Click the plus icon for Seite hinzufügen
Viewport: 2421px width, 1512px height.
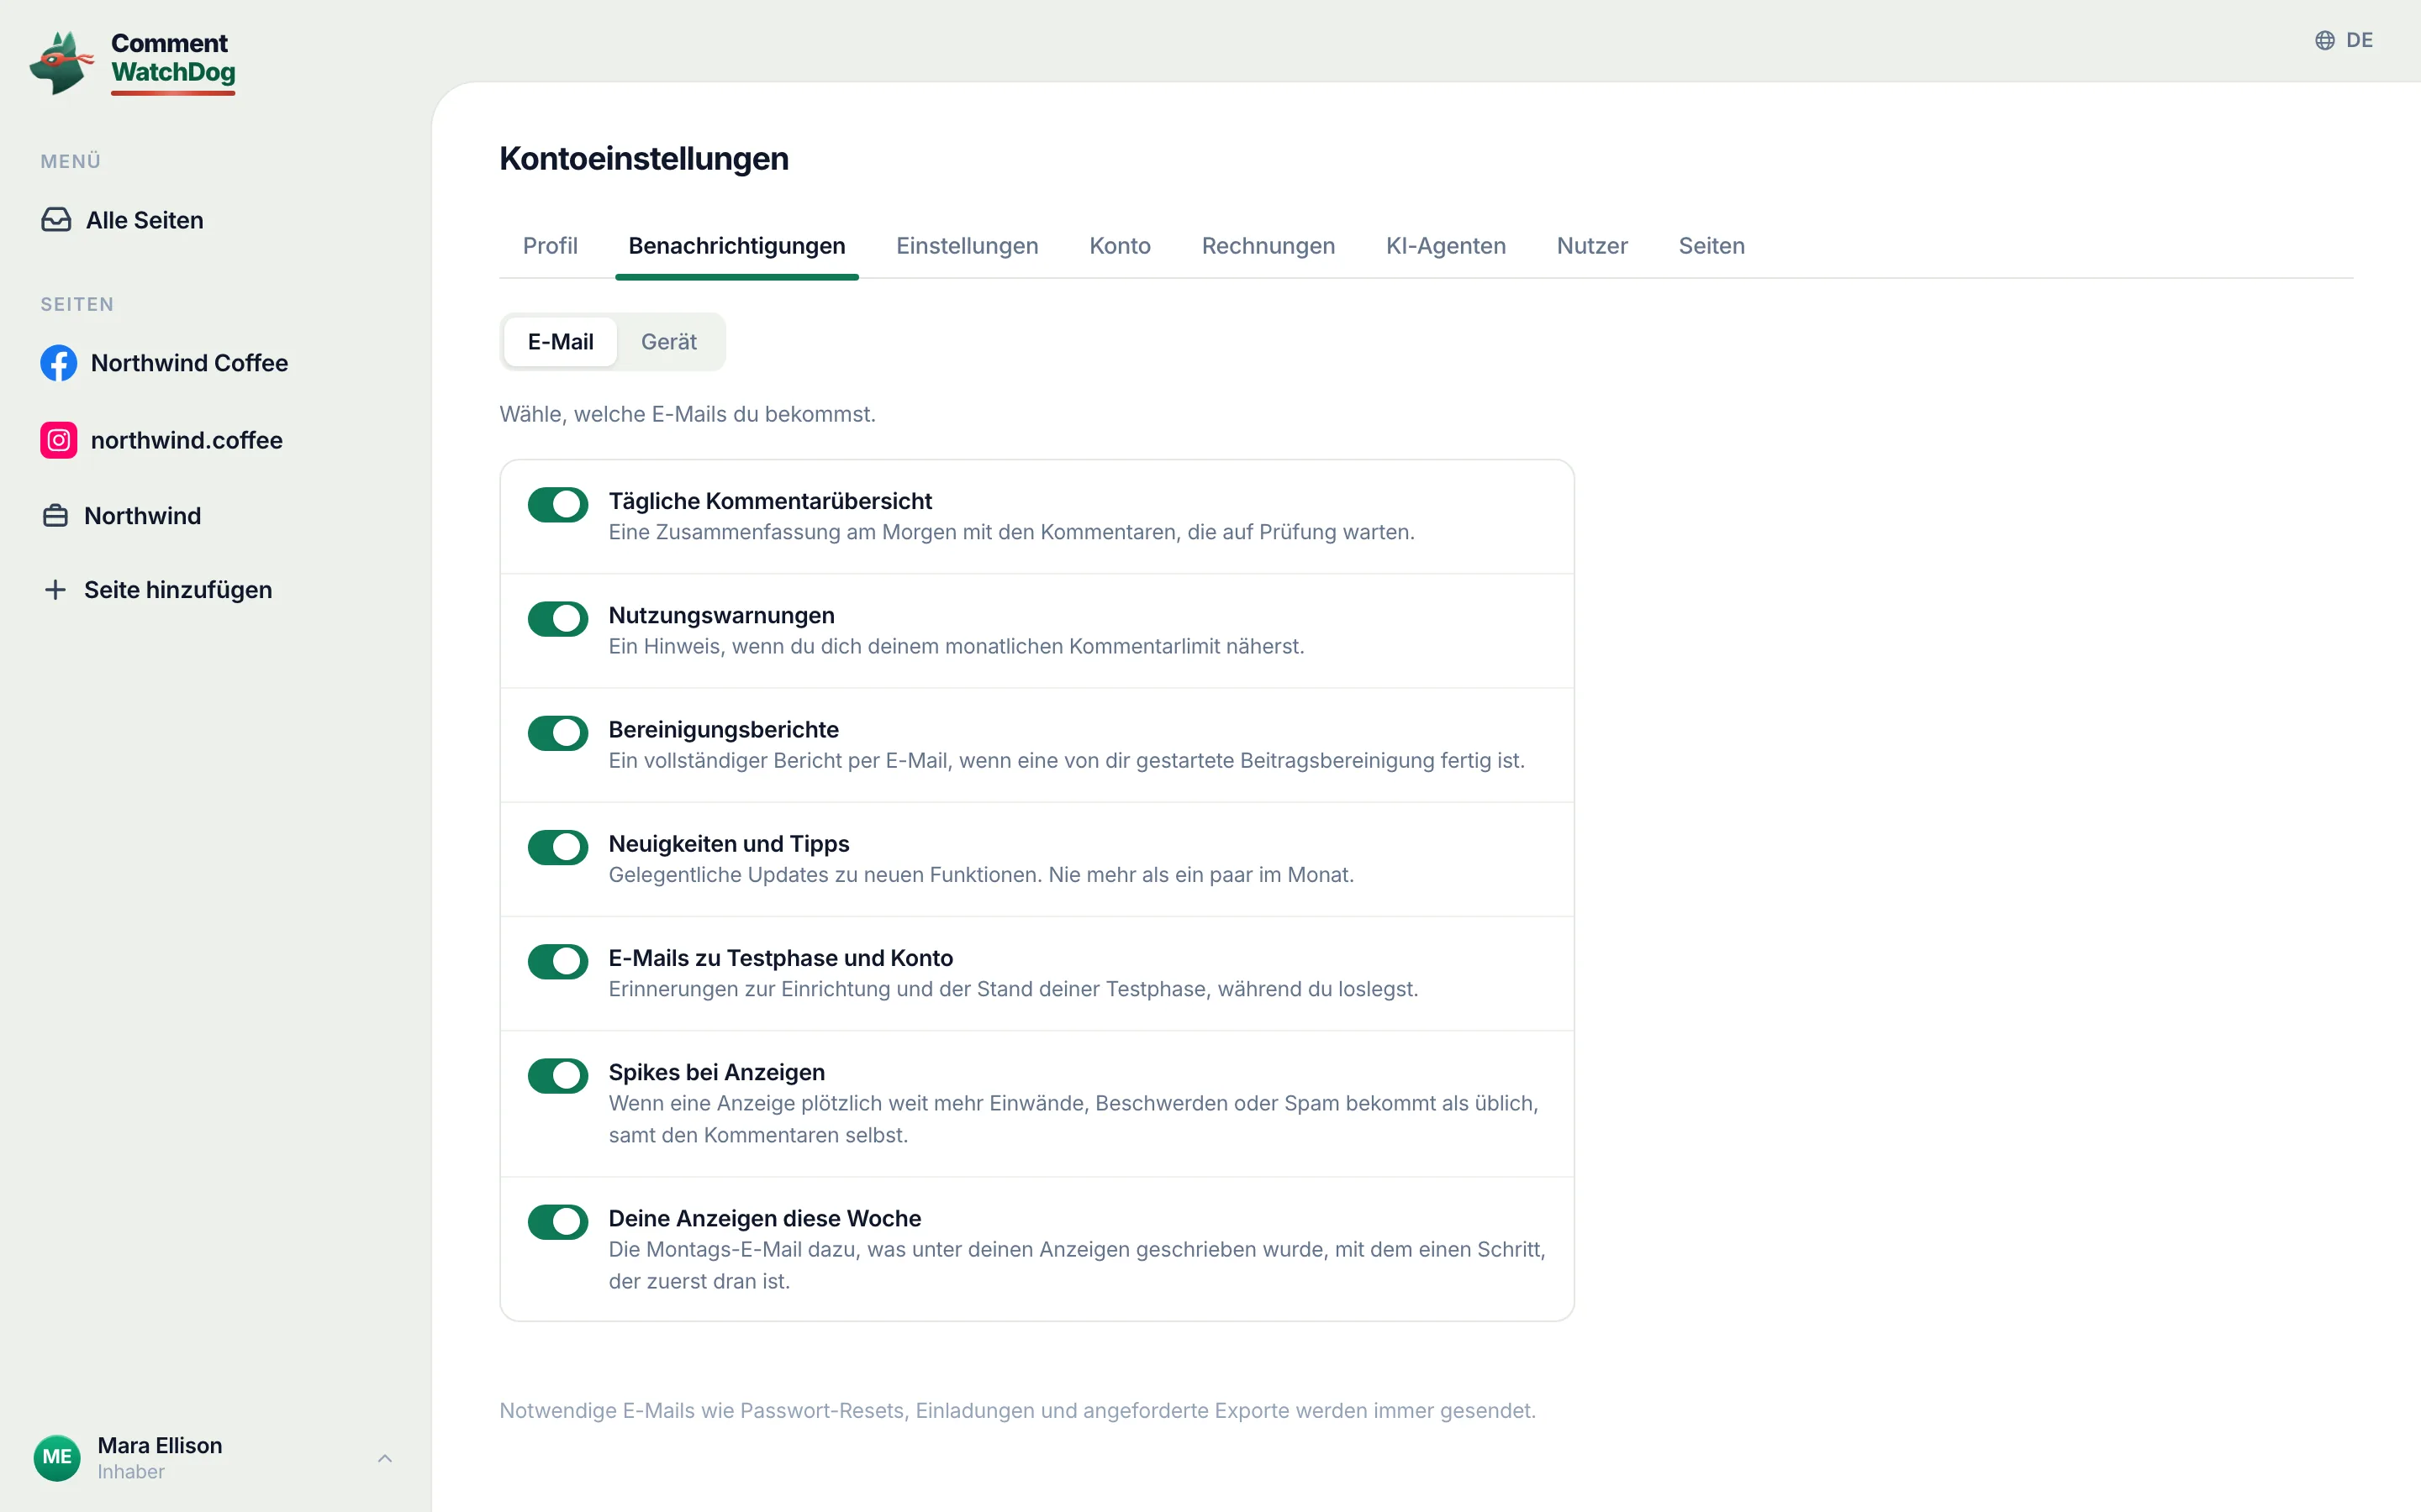pyautogui.click(x=56, y=590)
